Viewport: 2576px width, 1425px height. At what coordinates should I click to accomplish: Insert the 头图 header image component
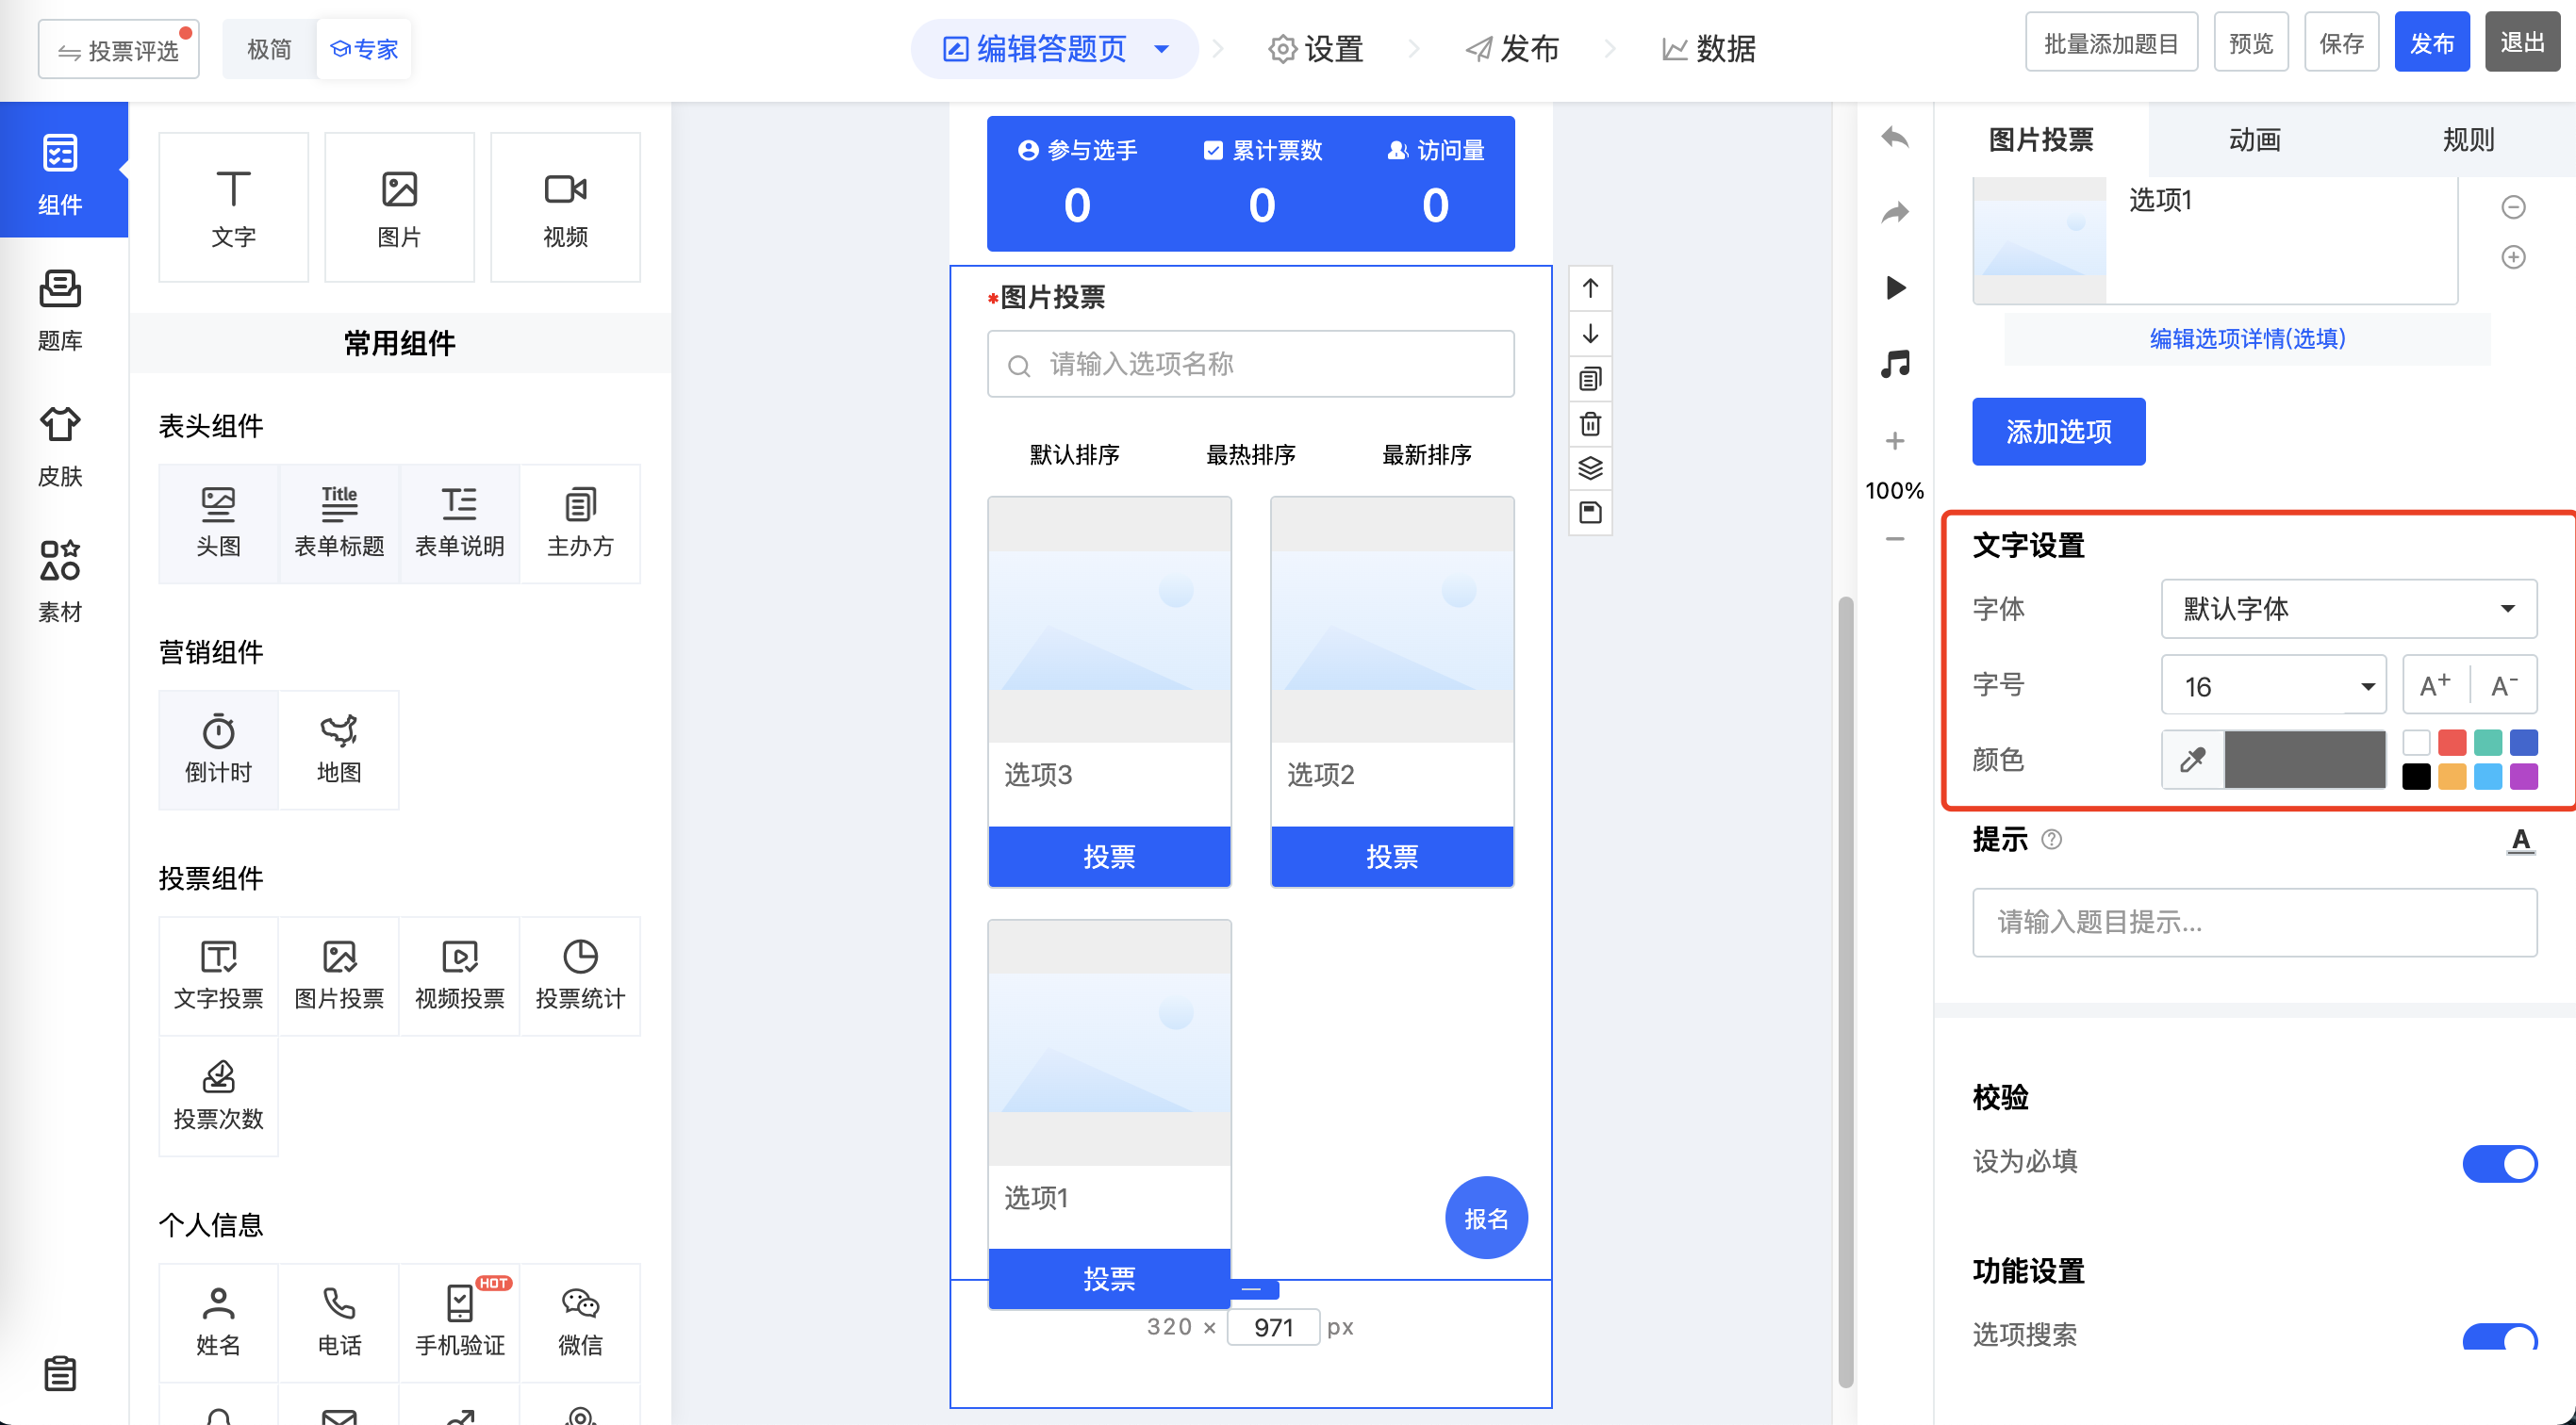[x=218, y=523]
